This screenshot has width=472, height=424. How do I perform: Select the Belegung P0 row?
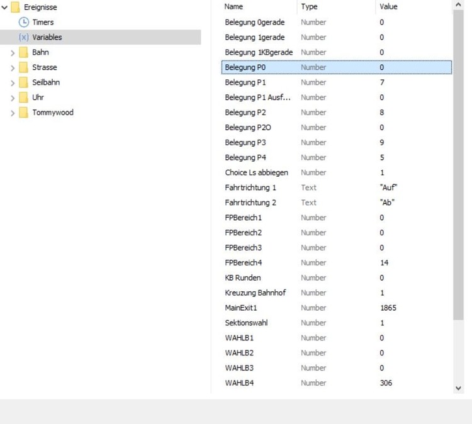(337, 67)
